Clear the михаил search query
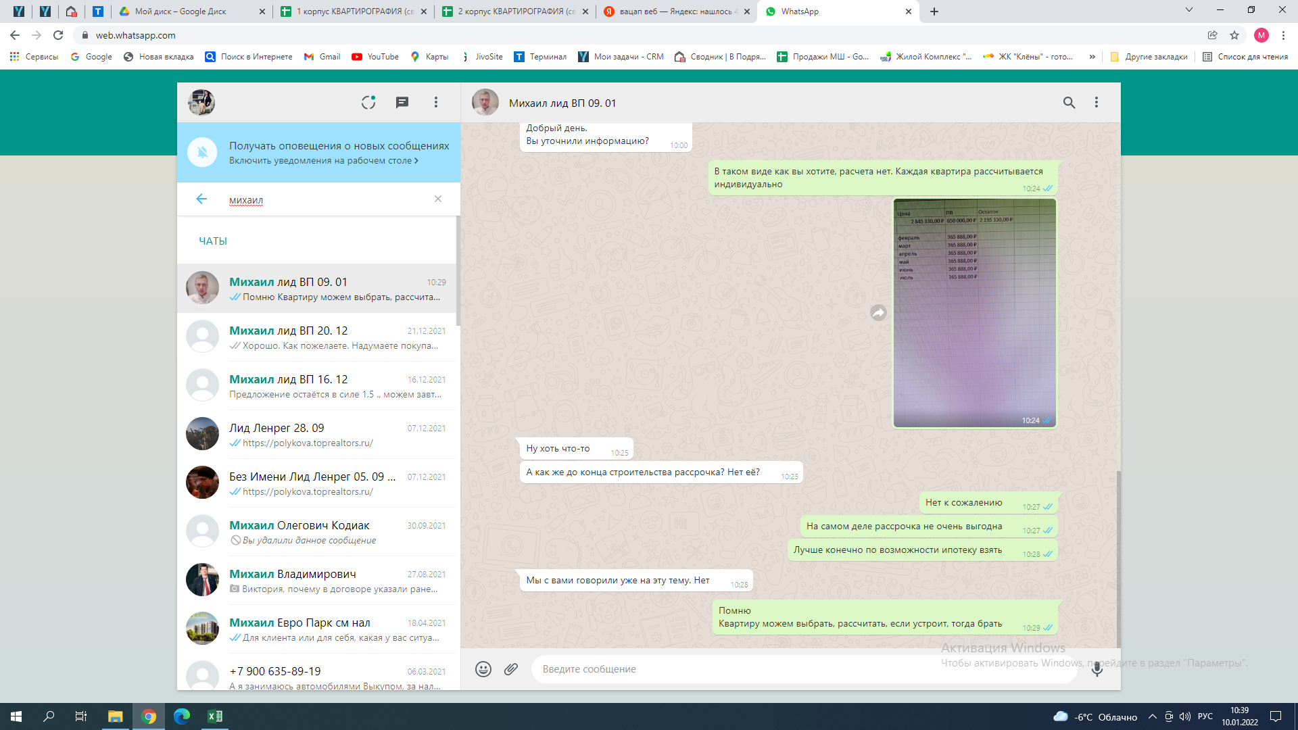 coord(438,199)
